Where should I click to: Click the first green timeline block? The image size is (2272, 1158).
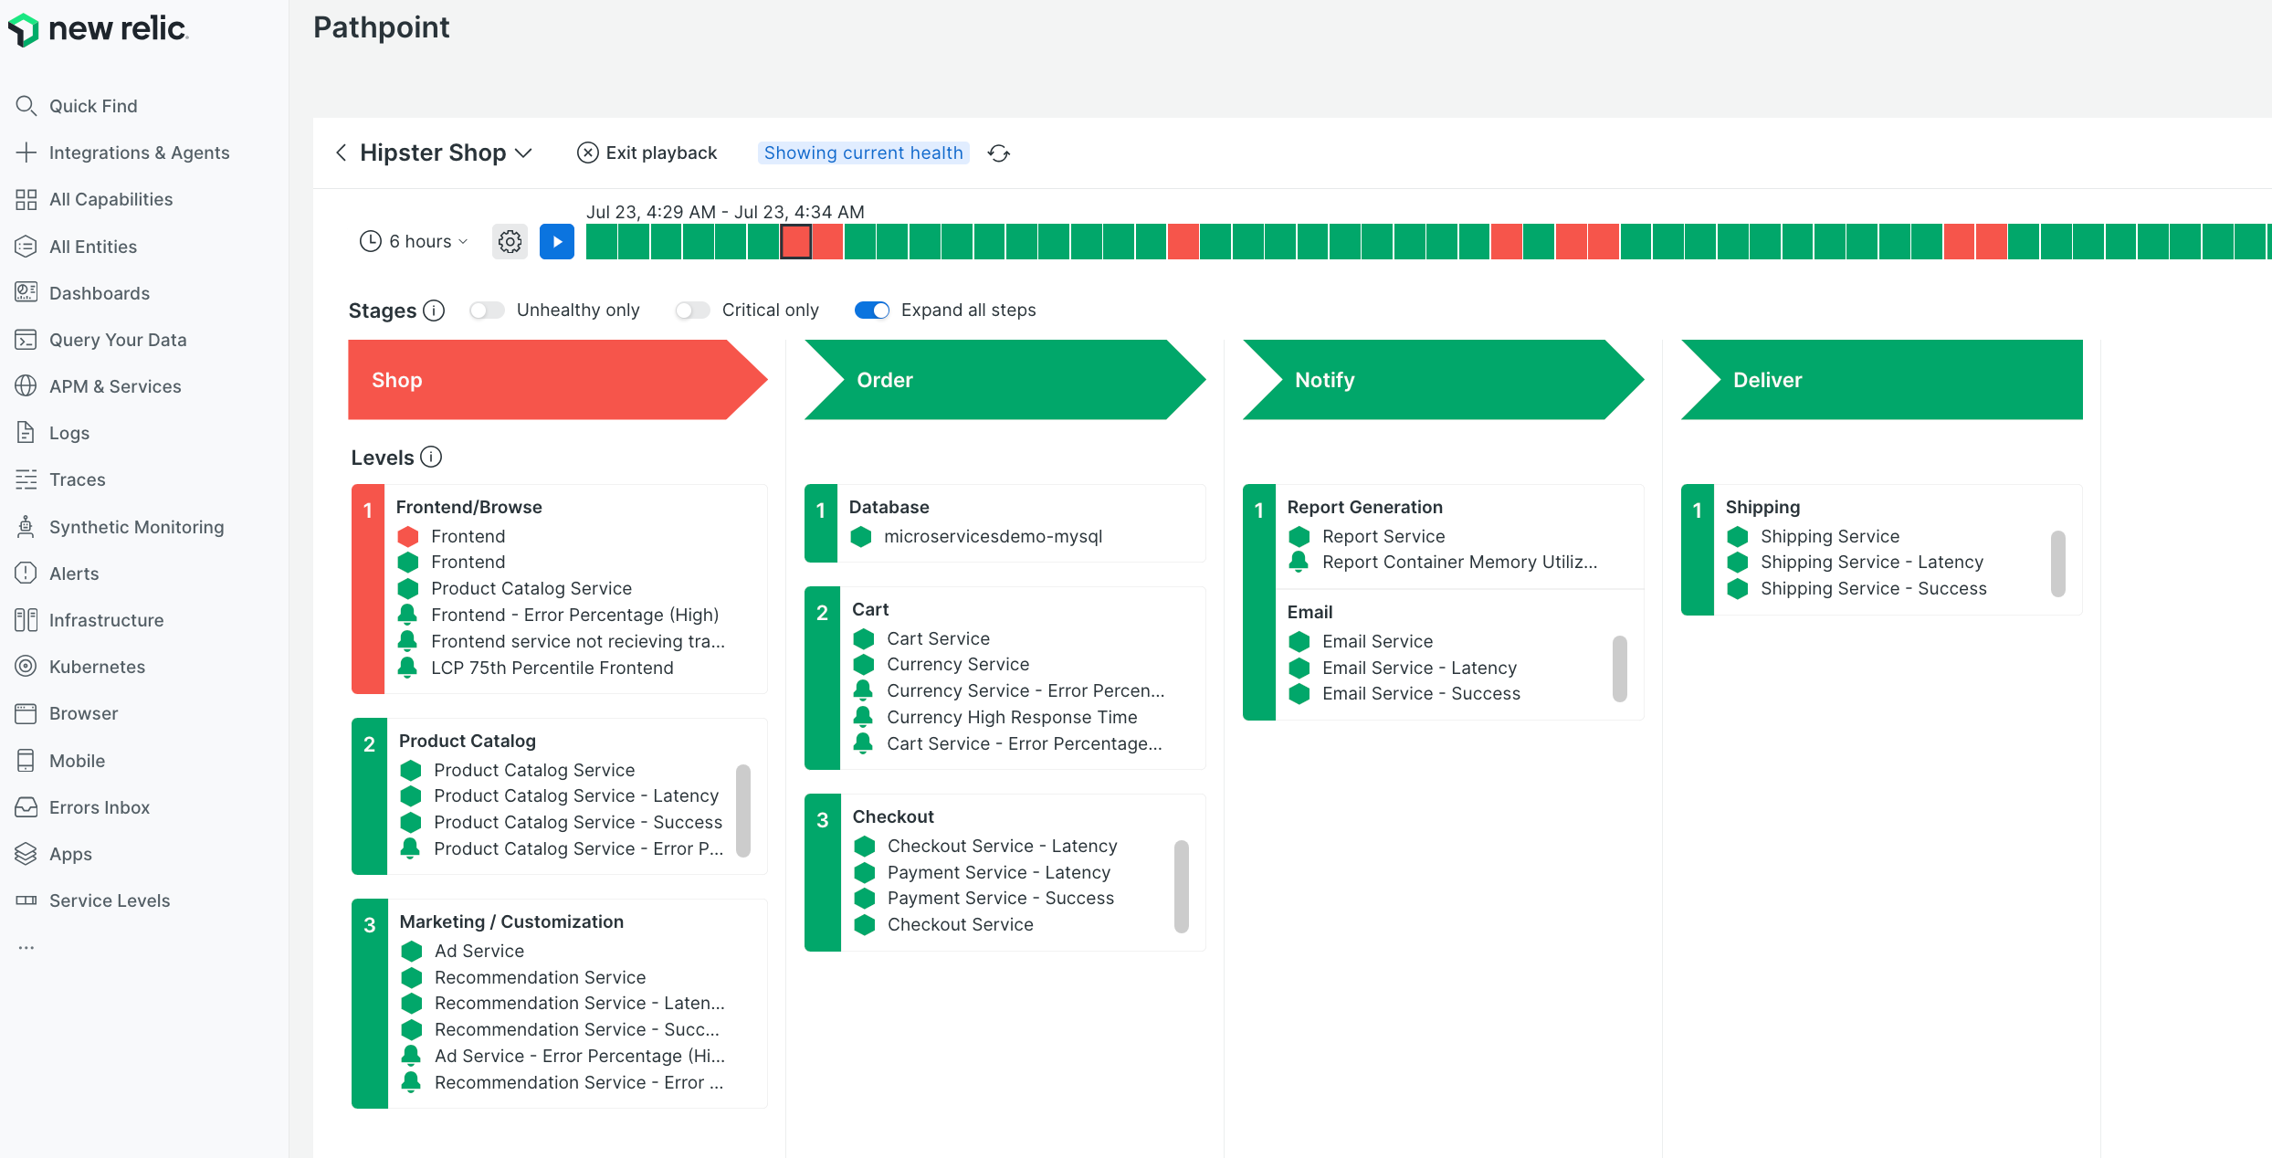pos(602,242)
